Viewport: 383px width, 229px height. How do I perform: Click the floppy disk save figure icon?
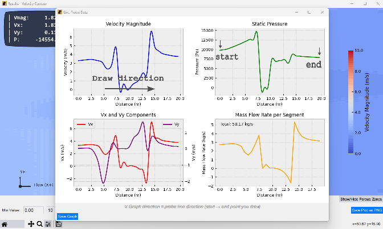tap(59, 224)
